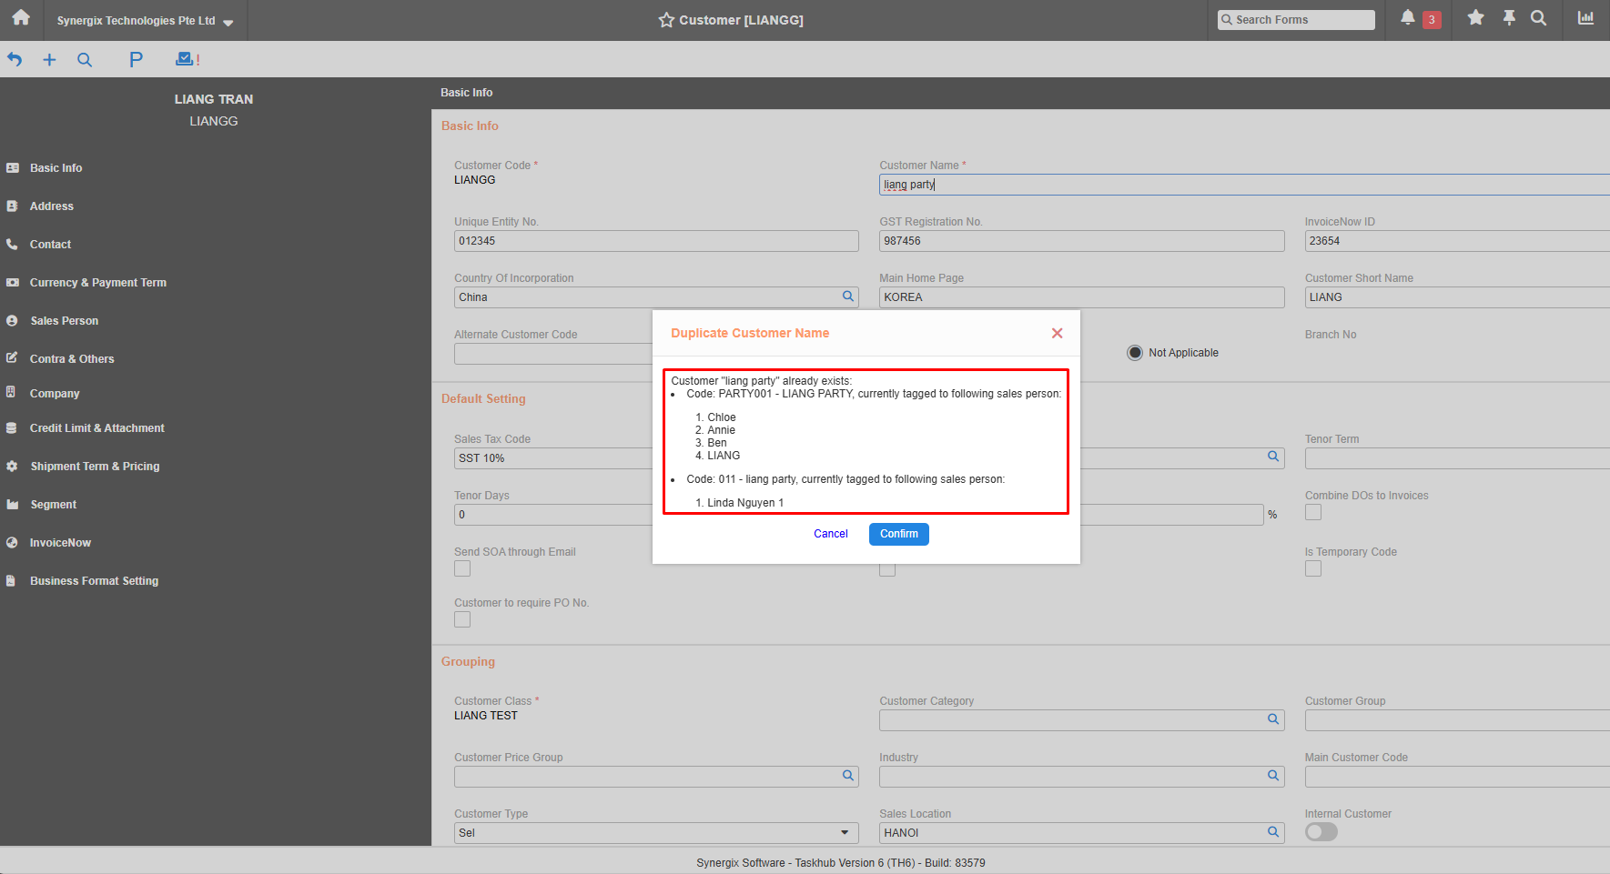Click the undo arrow icon in toolbar

coord(15,59)
